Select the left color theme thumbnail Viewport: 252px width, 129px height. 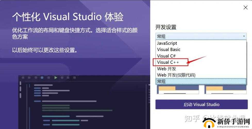point(178,90)
